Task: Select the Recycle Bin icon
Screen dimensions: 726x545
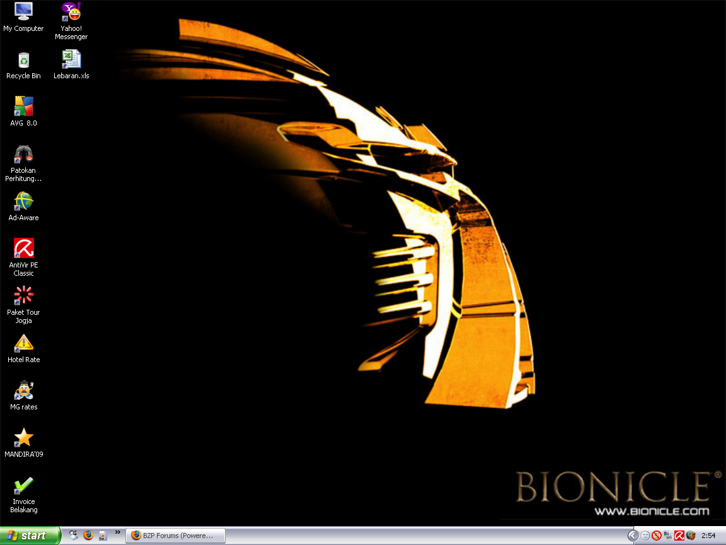Action: [23, 66]
